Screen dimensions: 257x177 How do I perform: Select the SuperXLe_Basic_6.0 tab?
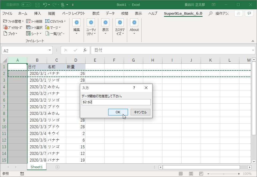pyautogui.click(x=183, y=13)
